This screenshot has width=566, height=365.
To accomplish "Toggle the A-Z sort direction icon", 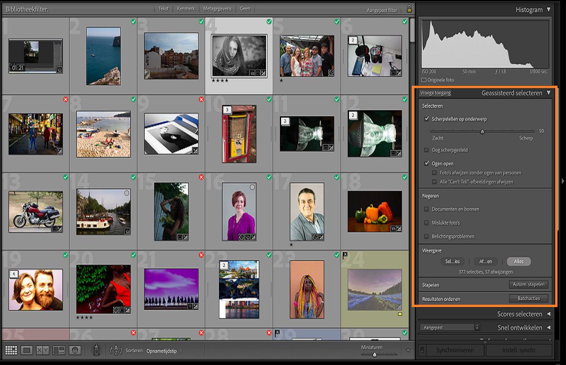I will tap(116, 351).
